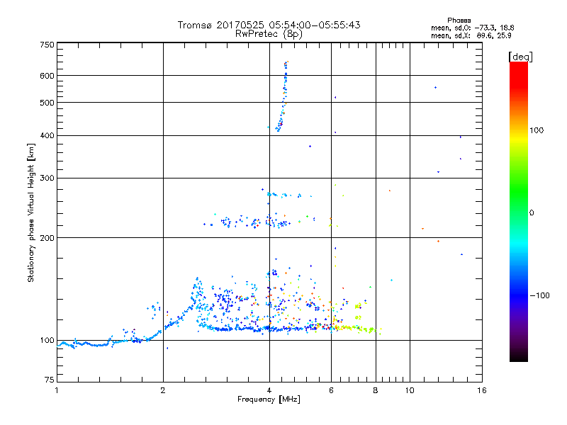Click the yellow-green point cluster near 8 MHz
This screenshot has width=567, height=425.
point(369,329)
